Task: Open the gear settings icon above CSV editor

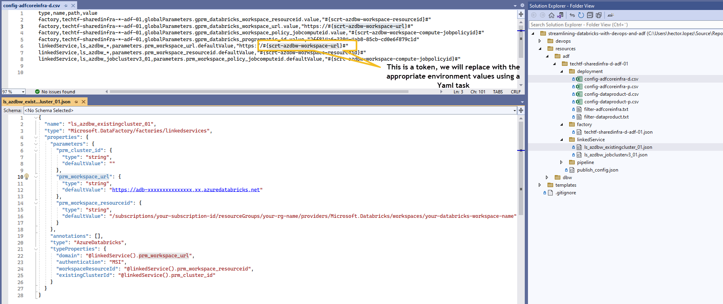Action: coord(522,6)
